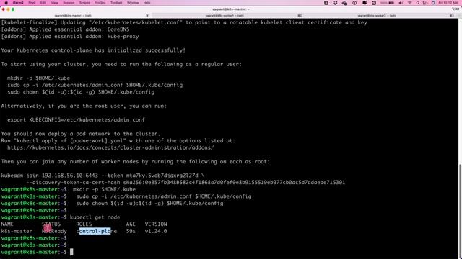
Task: Click the menu bar date and time
Action: pyautogui.click(x=448, y=3)
